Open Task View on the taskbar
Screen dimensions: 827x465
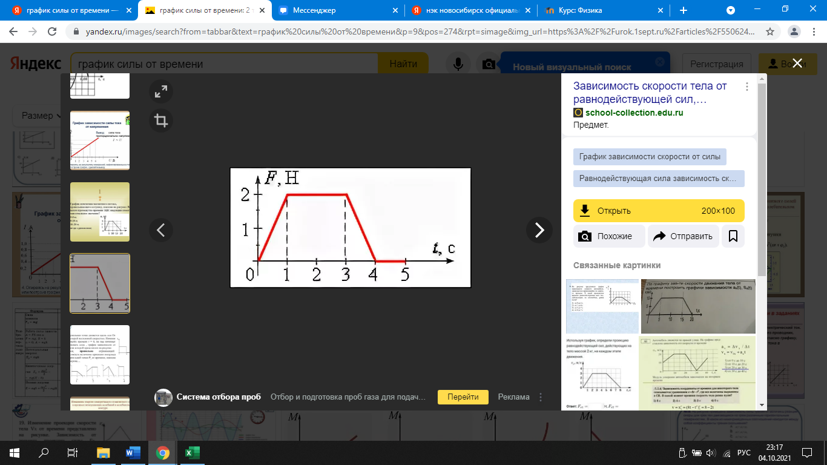(72, 452)
